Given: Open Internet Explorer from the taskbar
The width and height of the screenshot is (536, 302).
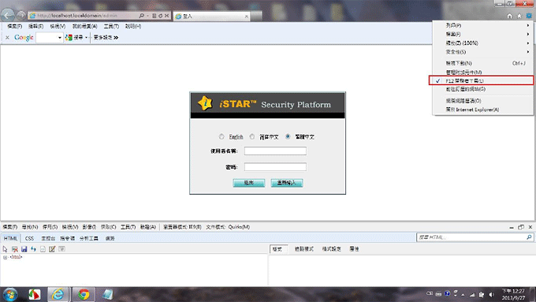Looking at the screenshot, I should [58, 294].
